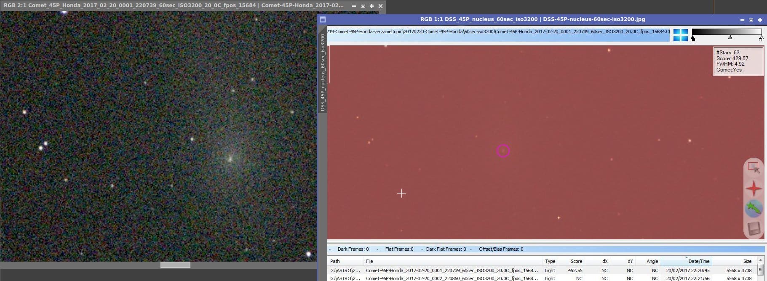Sort list by Date/Time column header
767x281 pixels.
699,261
